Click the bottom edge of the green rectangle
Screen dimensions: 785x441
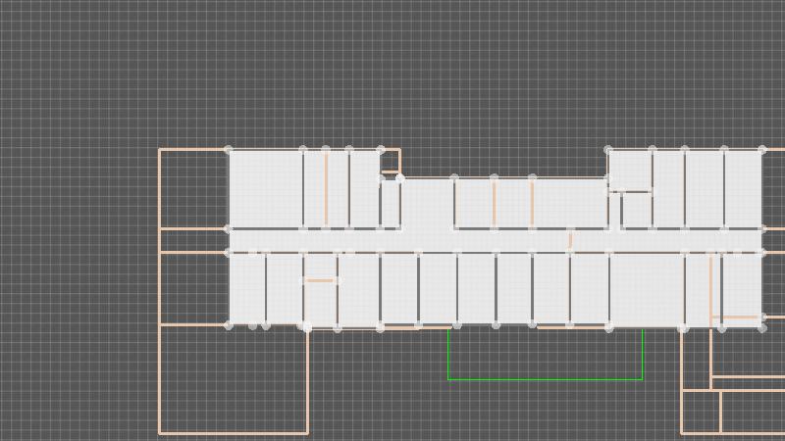point(546,379)
